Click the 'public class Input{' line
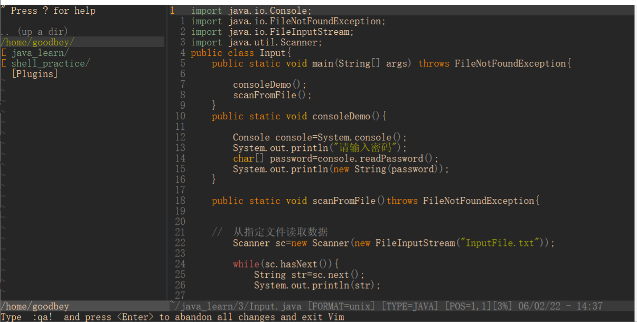This screenshot has height=322, width=637. tap(241, 53)
